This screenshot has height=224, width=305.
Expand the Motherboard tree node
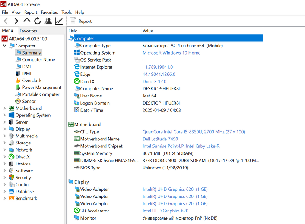pos(5,108)
